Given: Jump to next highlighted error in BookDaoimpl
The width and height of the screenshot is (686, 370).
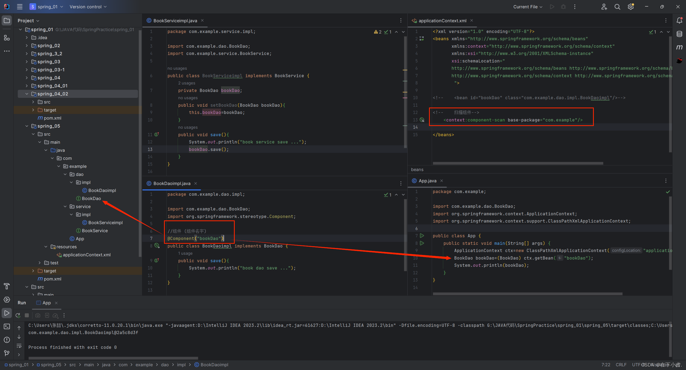Looking at the screenshot, I should click(403, 195).
